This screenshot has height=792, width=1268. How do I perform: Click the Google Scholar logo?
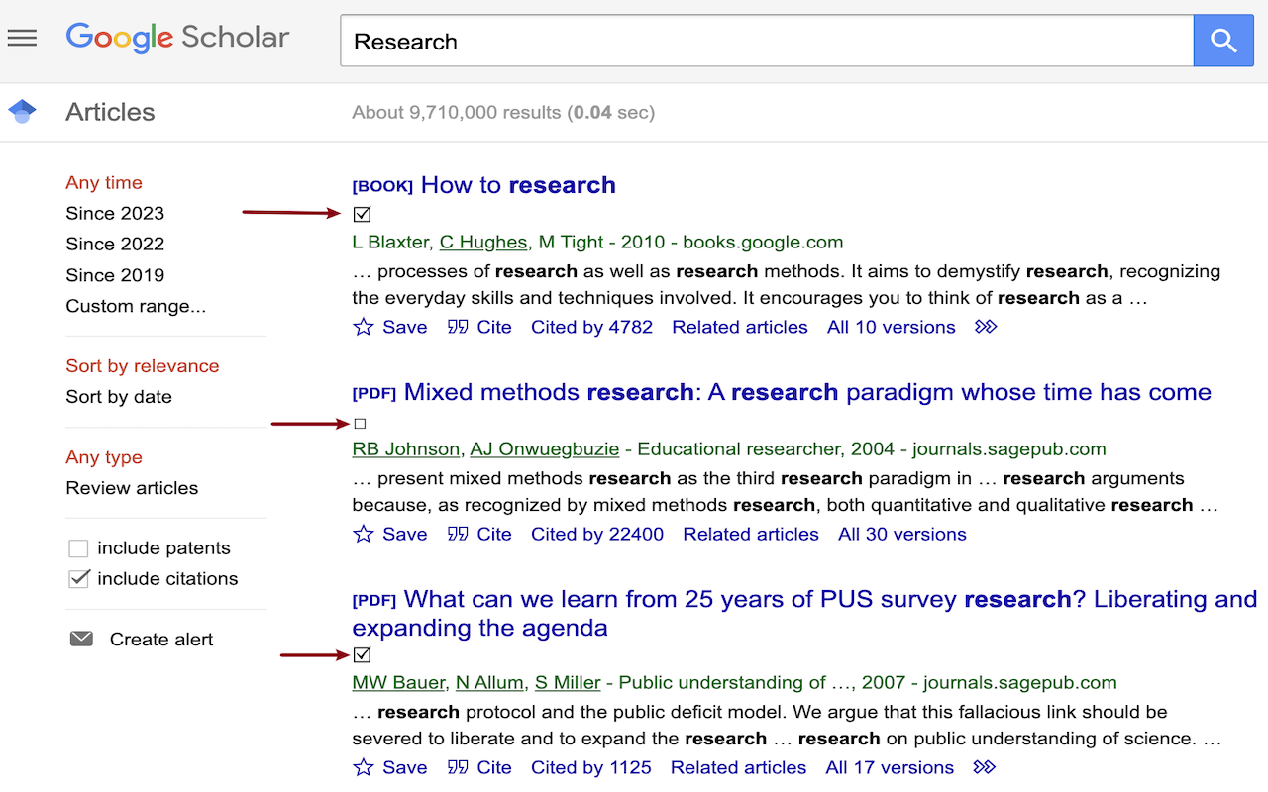point(177,39)
